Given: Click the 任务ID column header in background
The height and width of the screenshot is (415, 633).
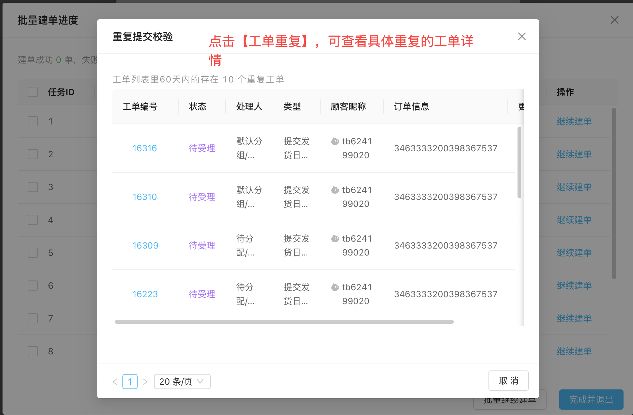Looking at the screenshot, I should point(61,92).
